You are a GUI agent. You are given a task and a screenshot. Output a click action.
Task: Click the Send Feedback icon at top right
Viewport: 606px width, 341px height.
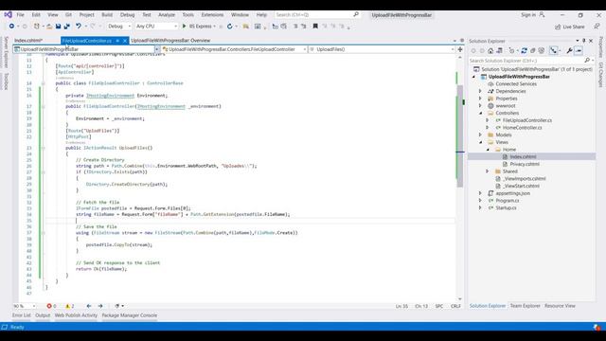(x=597, y=27)
